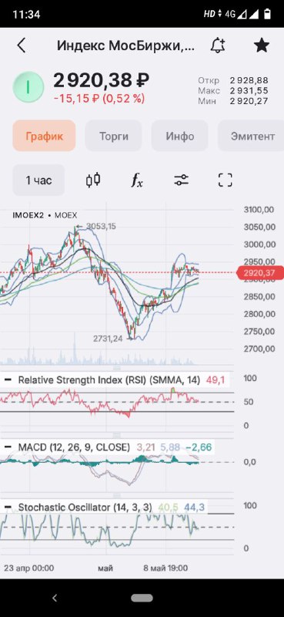Tap the red 2920,37 price label

260,273
